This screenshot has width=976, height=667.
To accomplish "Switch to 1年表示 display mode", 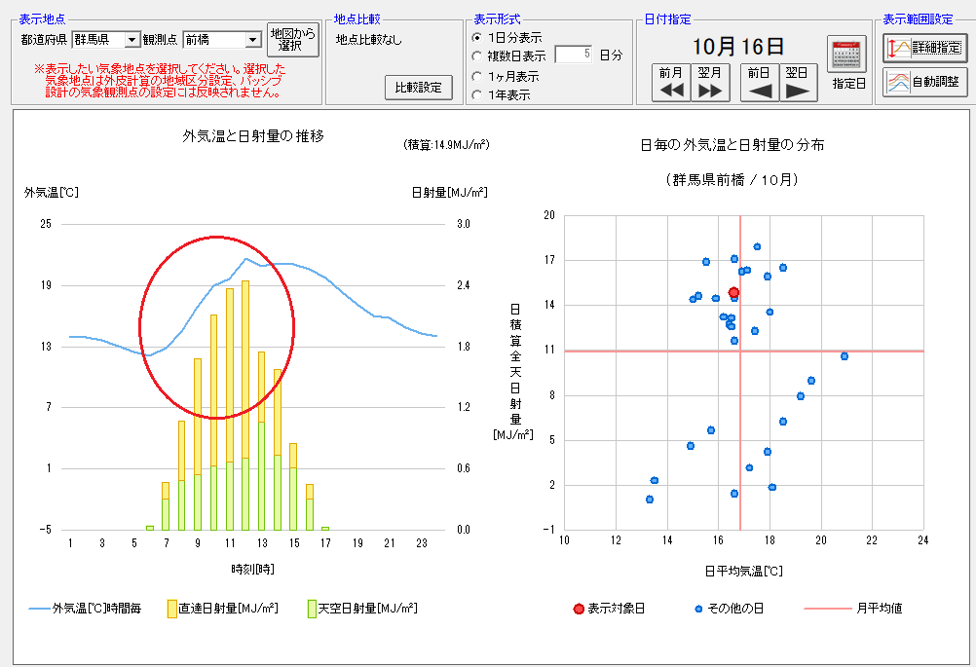I will coord(476,94).
